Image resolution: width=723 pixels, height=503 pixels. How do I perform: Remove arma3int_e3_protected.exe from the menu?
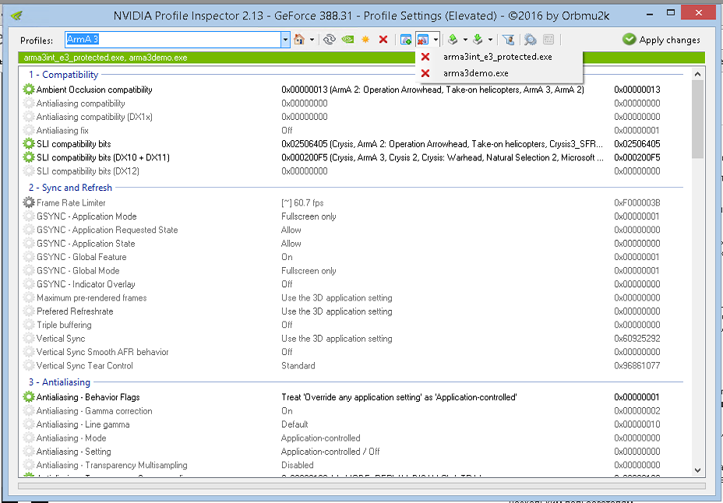[x=498, y=57]
